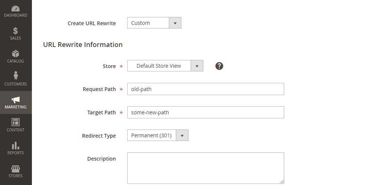Go to Catalog via the box icon
Viewport: 371px width, 185px height.
16,57
